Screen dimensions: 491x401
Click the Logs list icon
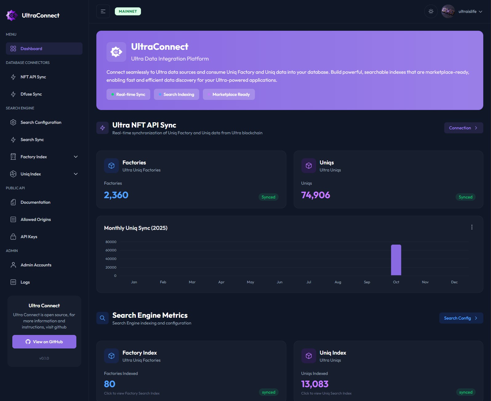click(x=13, y=282)
